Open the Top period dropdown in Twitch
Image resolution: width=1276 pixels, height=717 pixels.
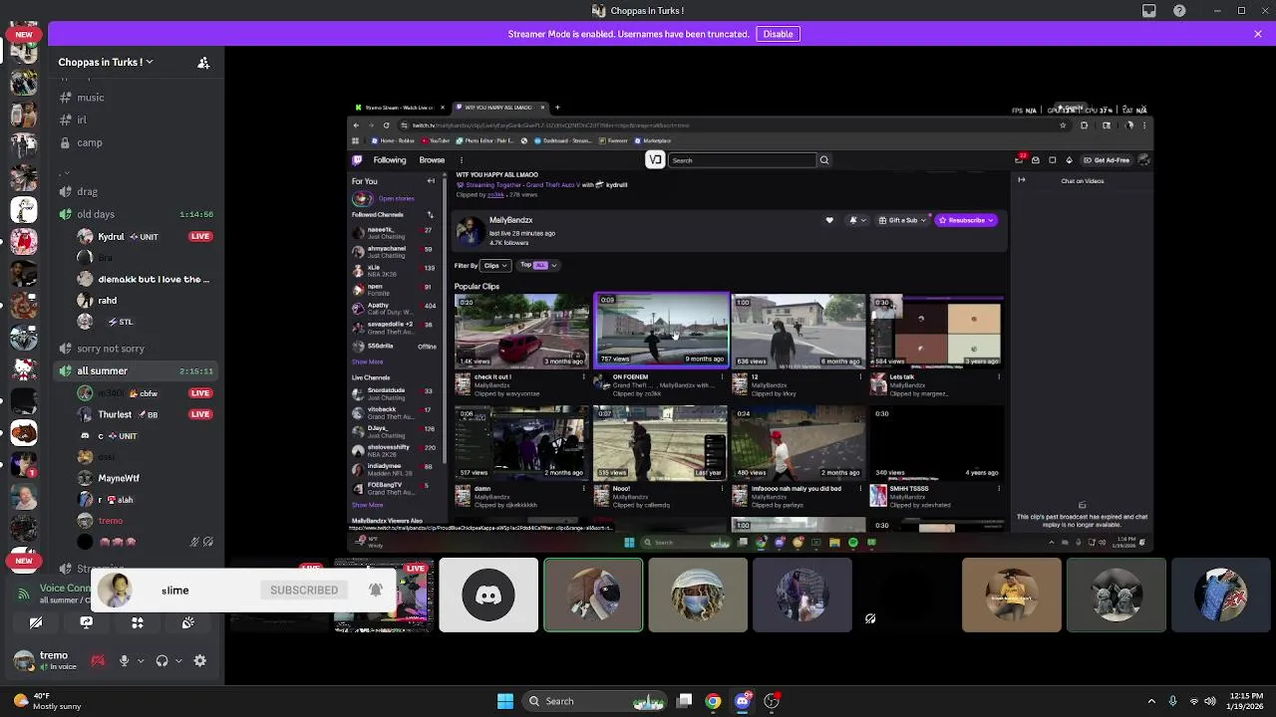(538, 266)
